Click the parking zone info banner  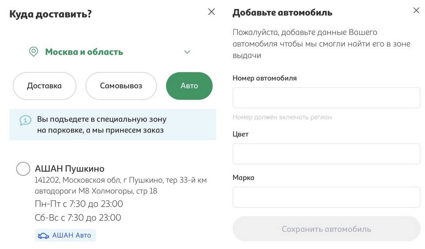(113, 124)
